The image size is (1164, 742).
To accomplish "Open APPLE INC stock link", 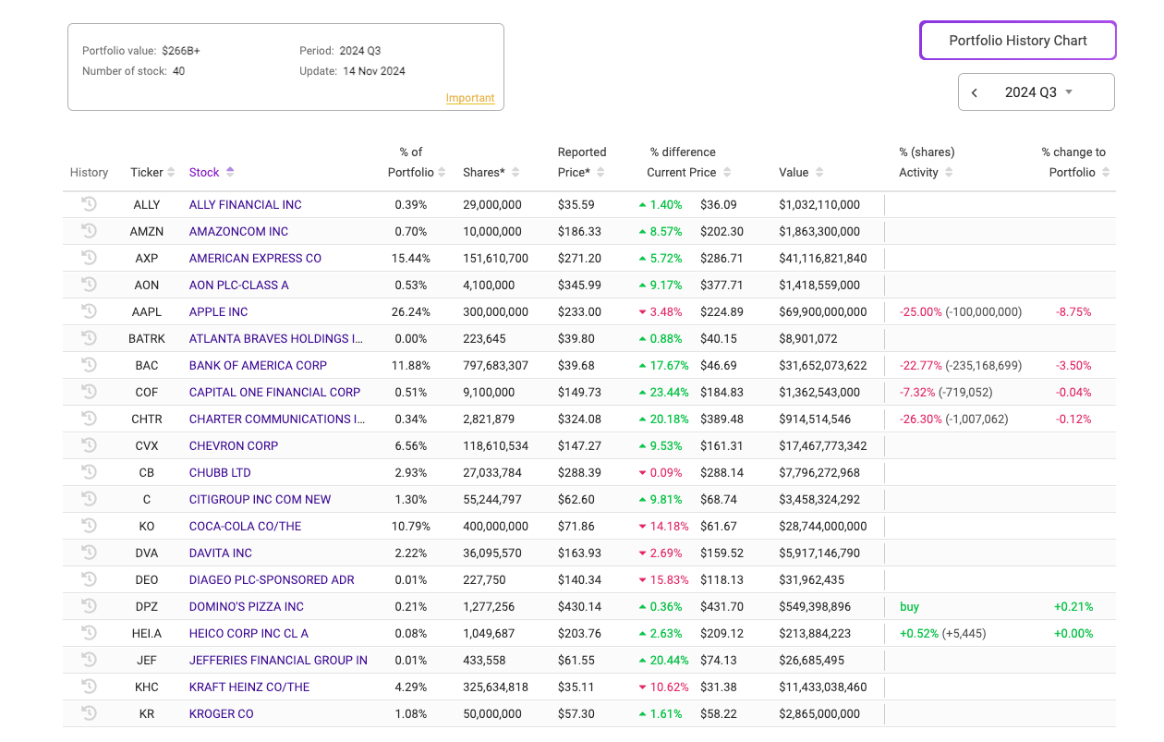I will 219,311.
